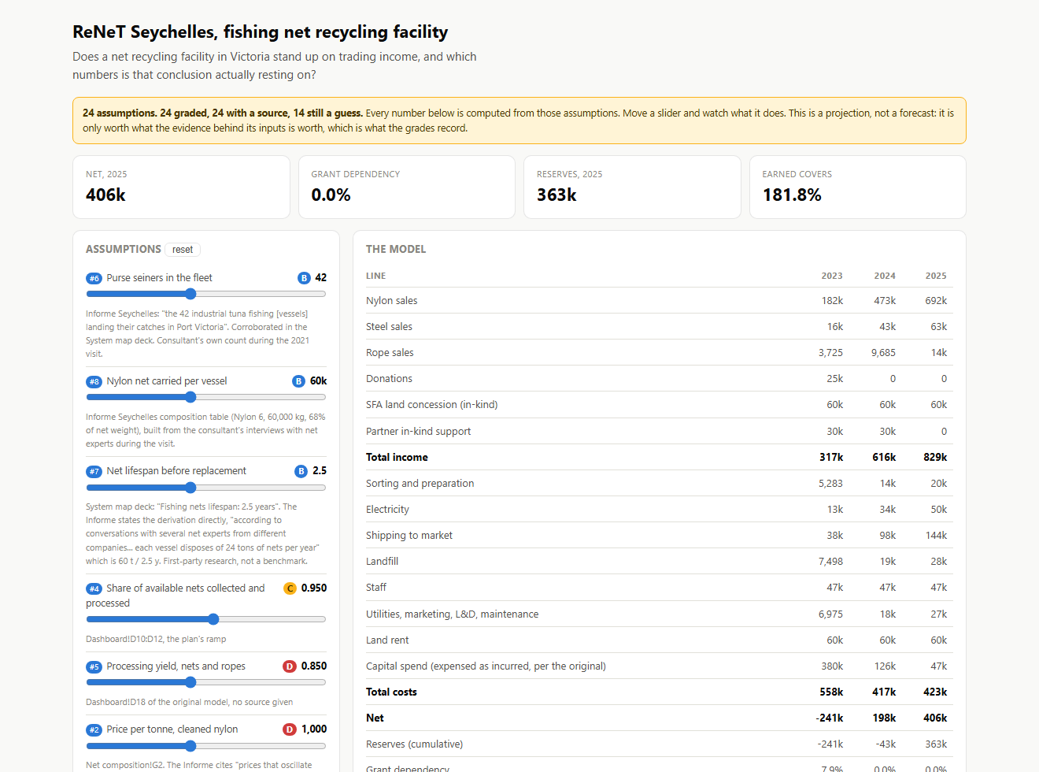Click the B grade badge for Net lifespan
Image resolution: width=1039 pixels, height=772 pixels.
tap(301, 471)
